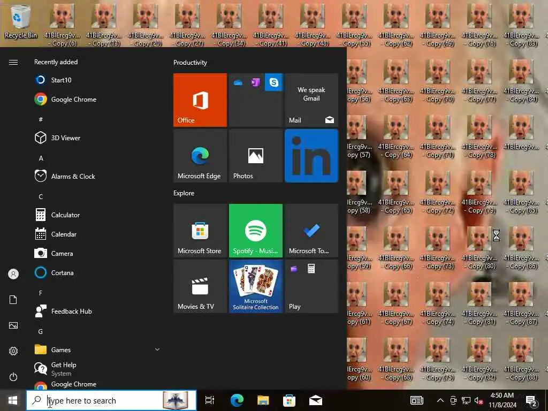Select desktop file Copy (6)

tap(62, 25)
